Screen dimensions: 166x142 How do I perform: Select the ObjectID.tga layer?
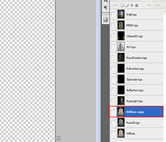[x=134, y=36]
